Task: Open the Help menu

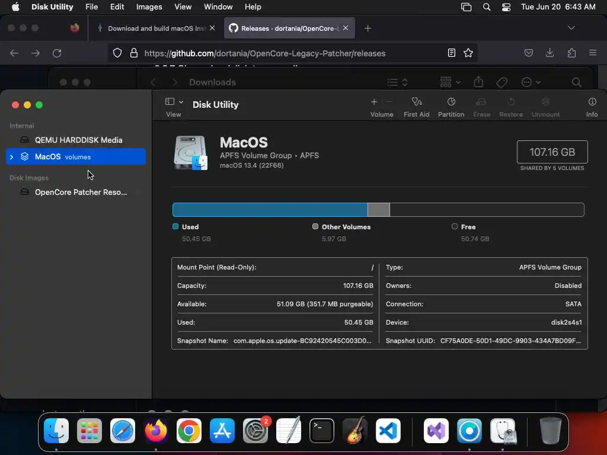Action: [x=253, y=7]
